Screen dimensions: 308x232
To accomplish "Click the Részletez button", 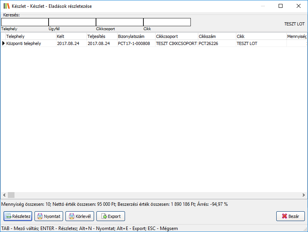I will coord(18,216).
